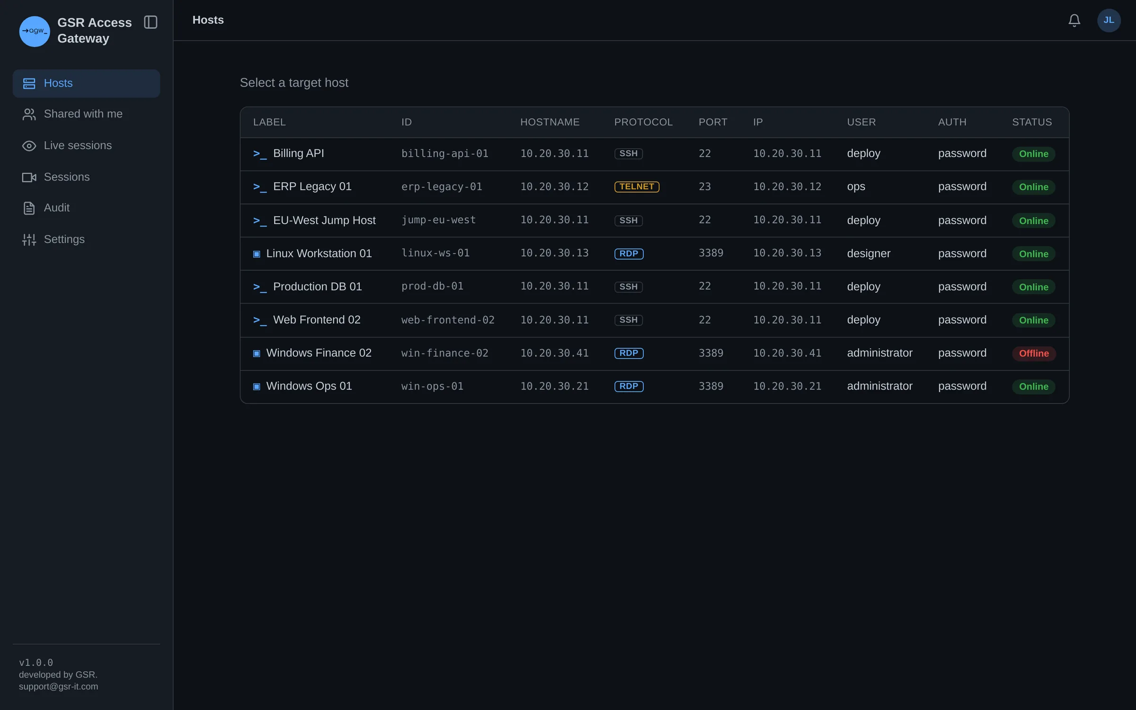Click the jump-eu-west ID cell

438,220
